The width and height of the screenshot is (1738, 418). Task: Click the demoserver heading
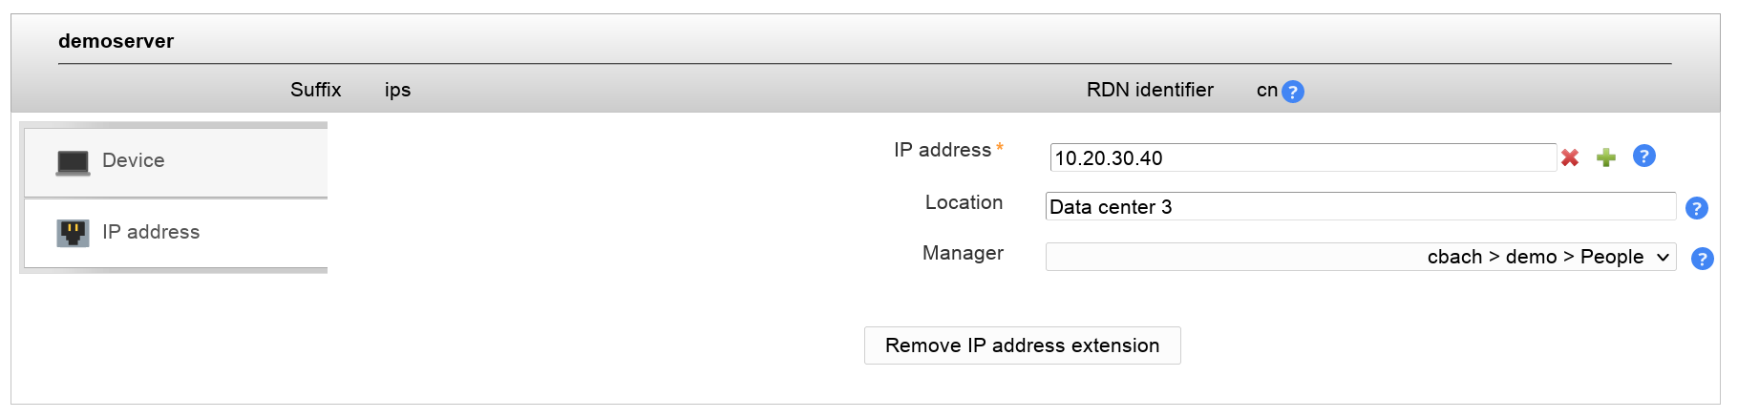[x=116, y=41]
